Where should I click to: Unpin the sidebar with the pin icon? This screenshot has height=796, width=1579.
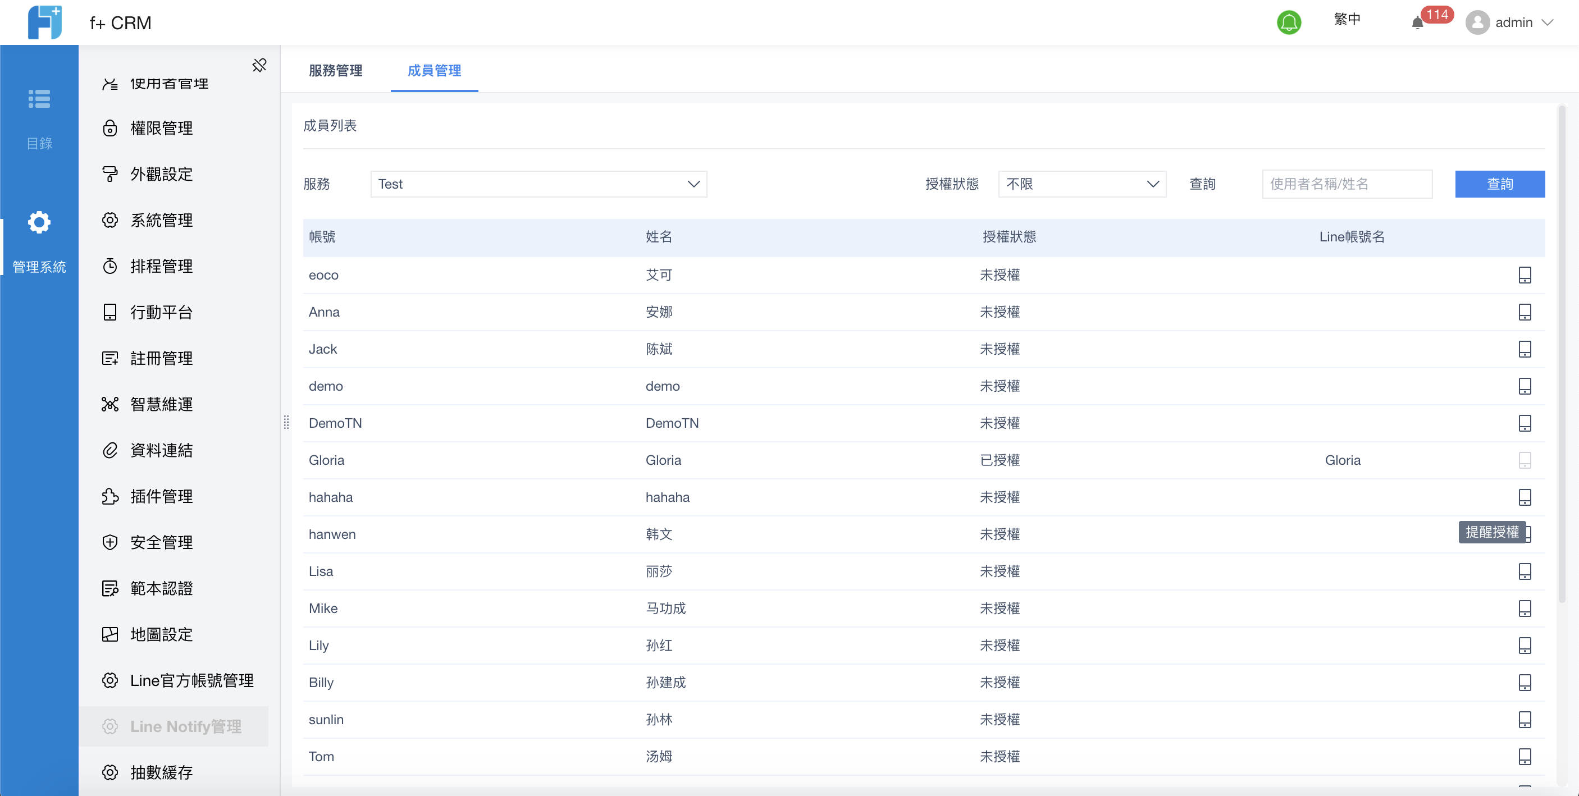[x=259, y=65]
